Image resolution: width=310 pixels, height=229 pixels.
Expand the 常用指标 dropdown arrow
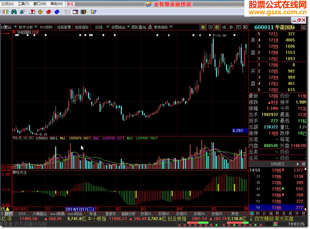pos(171,27)
